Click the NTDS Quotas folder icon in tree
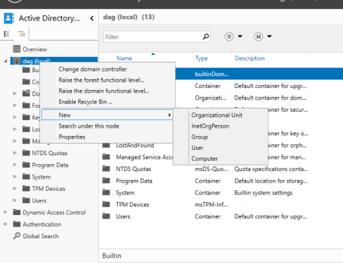 coord(26,152)
